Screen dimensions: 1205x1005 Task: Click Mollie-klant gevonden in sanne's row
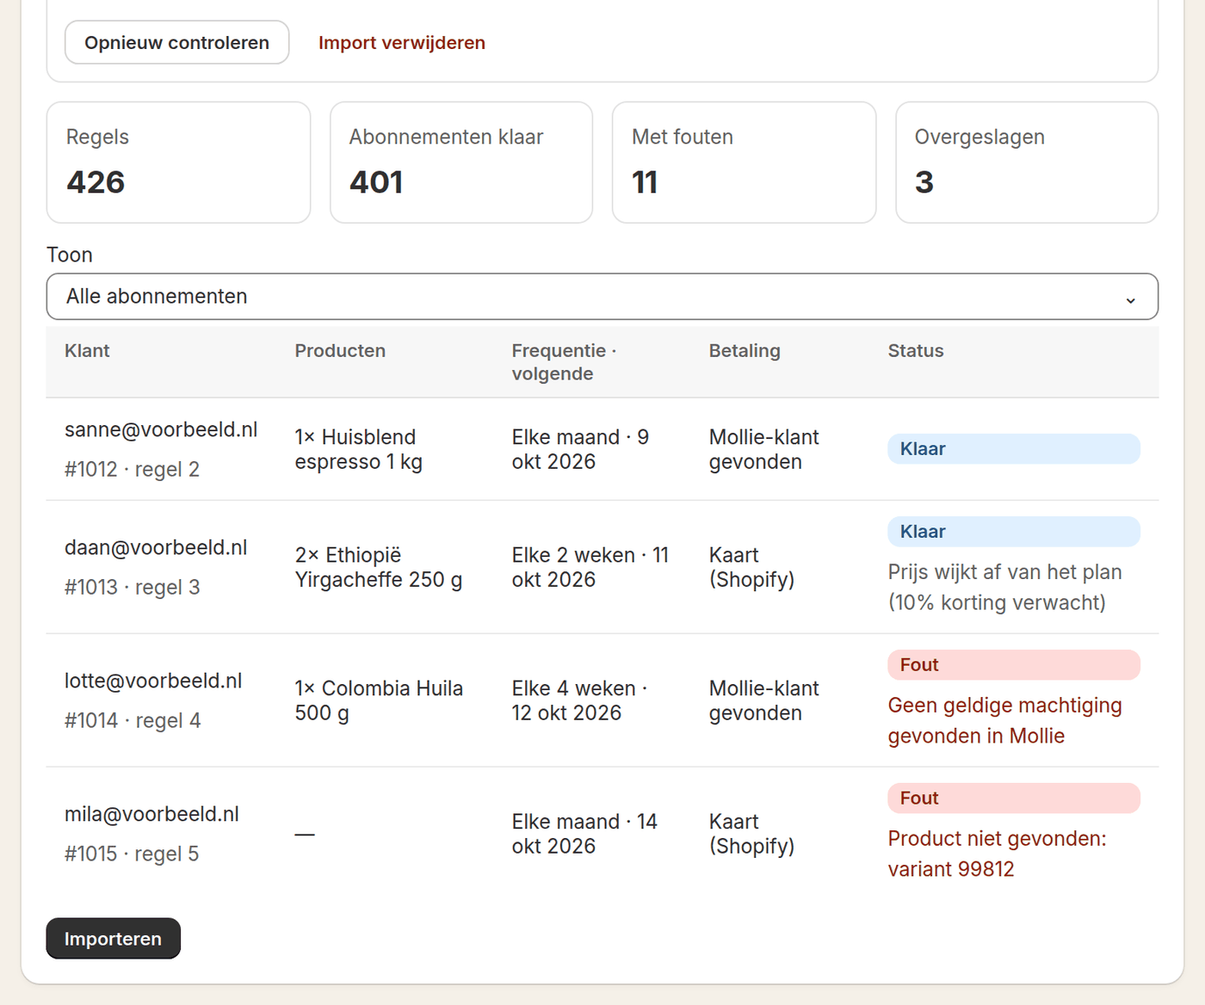click(764, 449)
